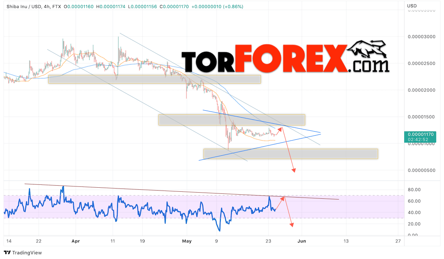The height and width of the screenshot is (259, 444).
Task: Click the TradingView logo
Action: coord(23,252)
